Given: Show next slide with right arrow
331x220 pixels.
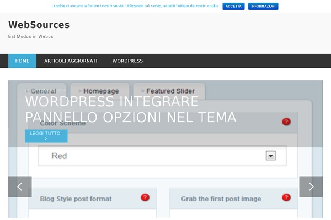Looking at the screenshot, I should click(311, 186).
